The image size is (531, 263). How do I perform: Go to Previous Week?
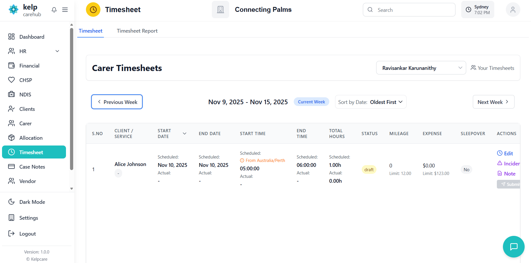117,102
